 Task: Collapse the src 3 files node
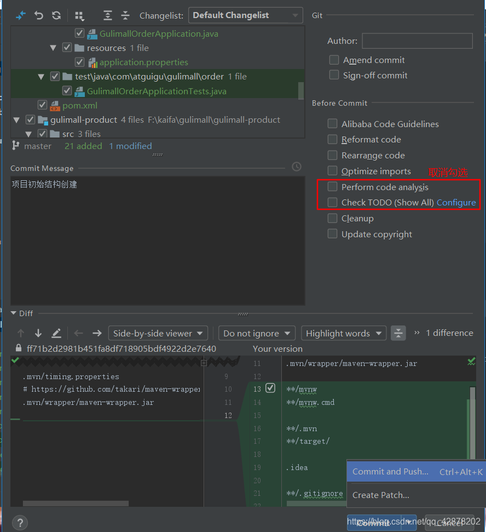(28, 134)
